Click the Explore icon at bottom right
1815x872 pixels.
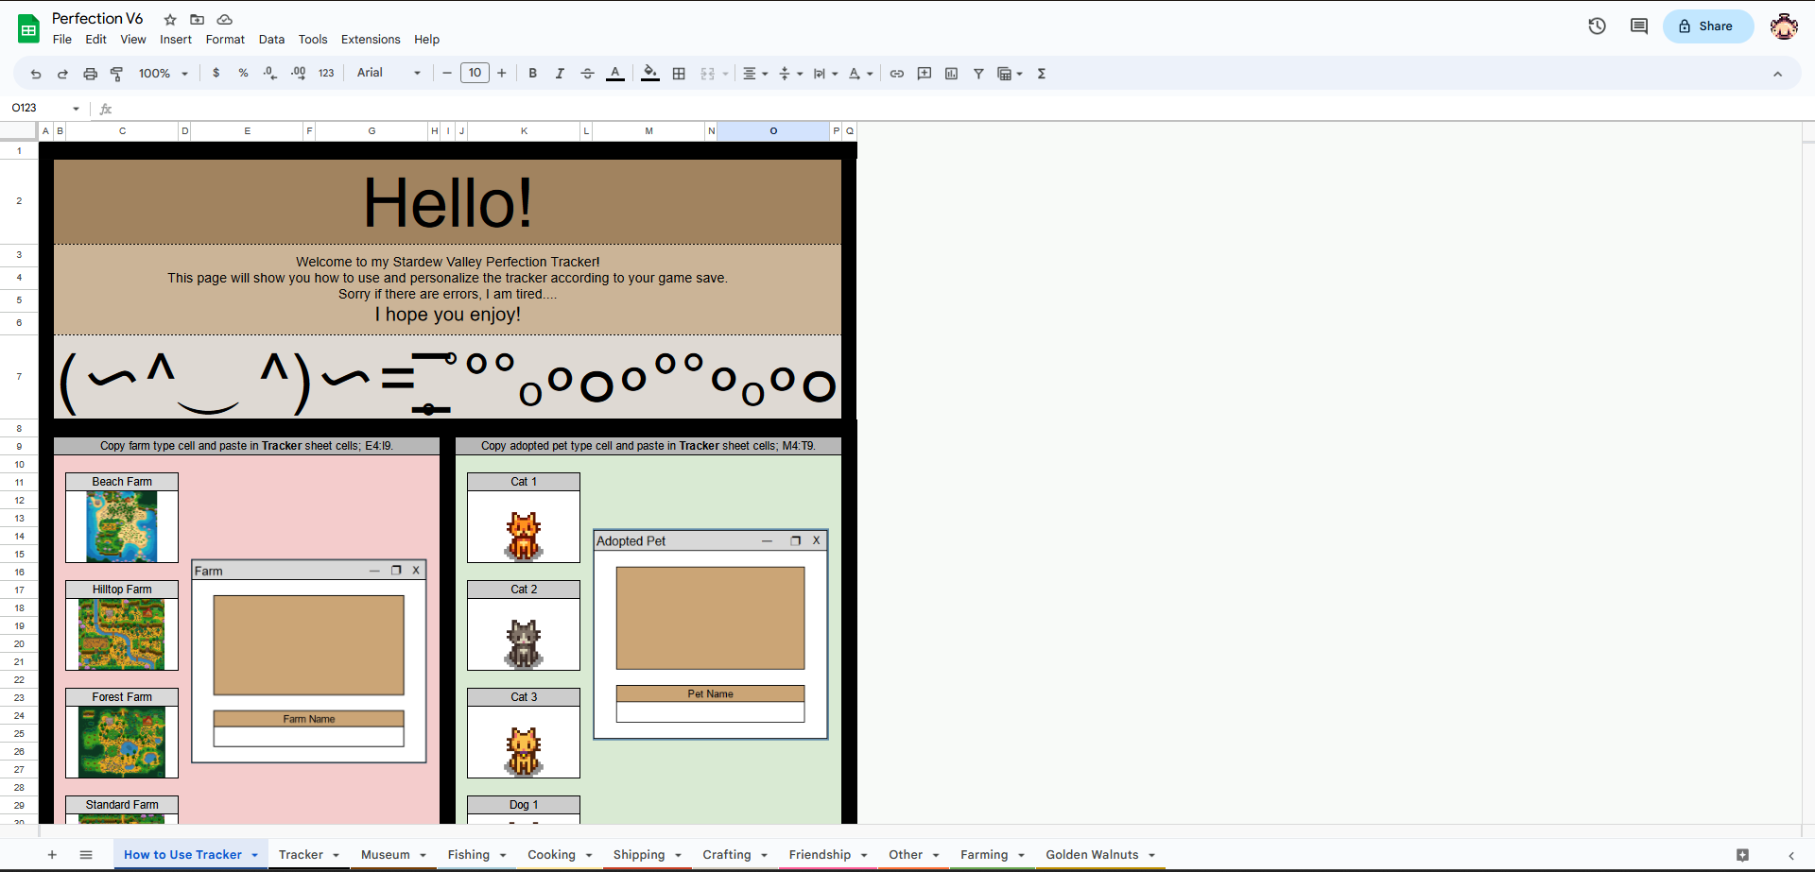[x=1742, y=855]
